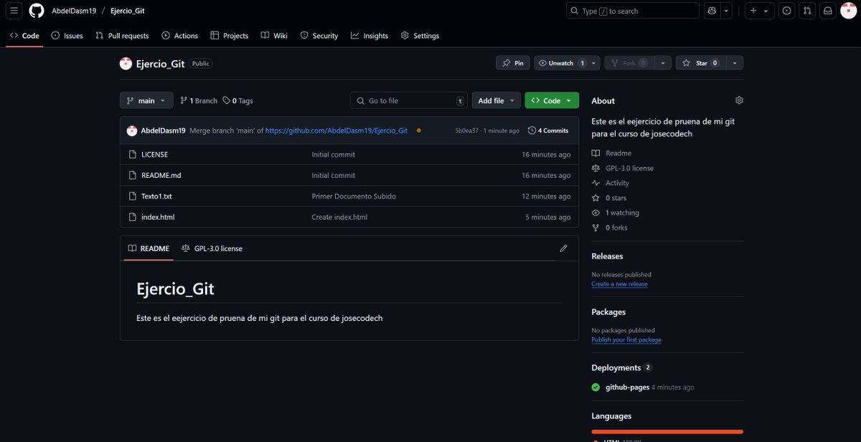This screenshot has height=442, width=861.
Task: Open the Add file dropdown
Action: [x=496, y=100]
